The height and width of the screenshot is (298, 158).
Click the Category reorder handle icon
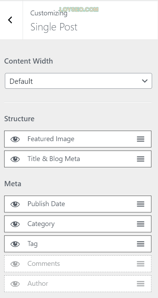tap(141, 224)
